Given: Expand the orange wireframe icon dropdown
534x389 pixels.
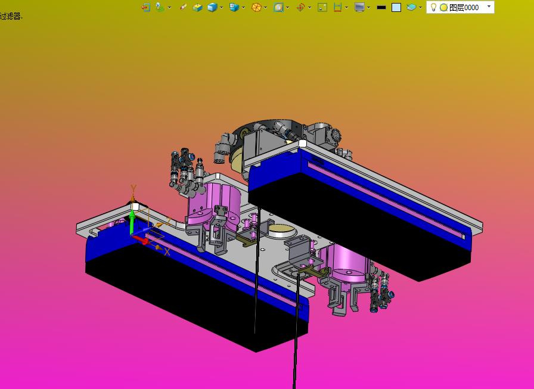Looking at the screenshot, I should pyautogui.click(x=266, y=8).
